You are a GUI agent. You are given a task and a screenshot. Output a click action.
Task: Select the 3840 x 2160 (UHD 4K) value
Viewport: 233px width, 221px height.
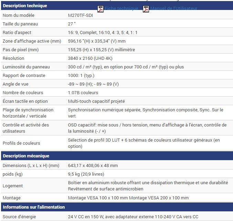pyautogui.click(x=90, y=58)
